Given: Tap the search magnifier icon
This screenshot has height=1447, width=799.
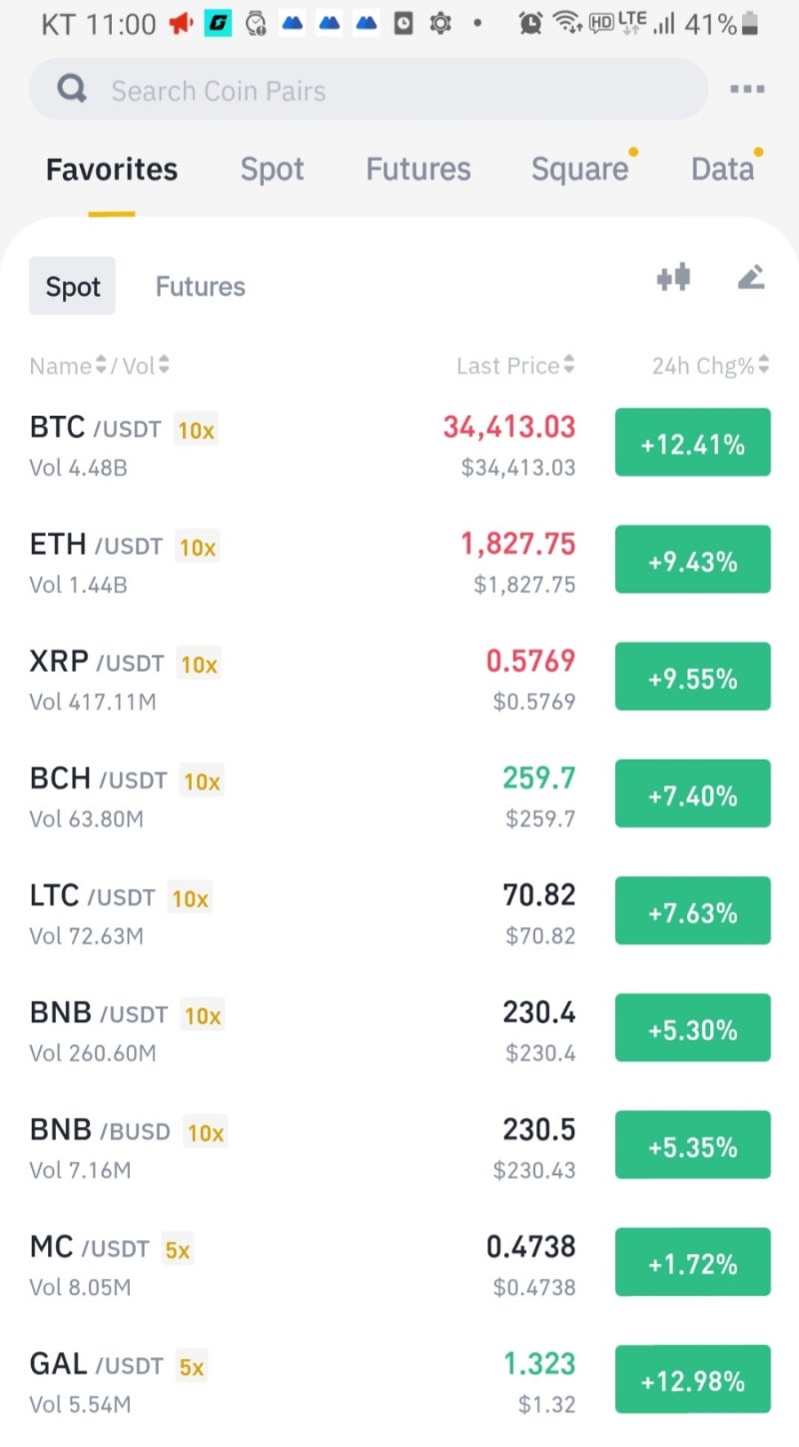Looking at the screenshot, I should [x=72, y=90].
